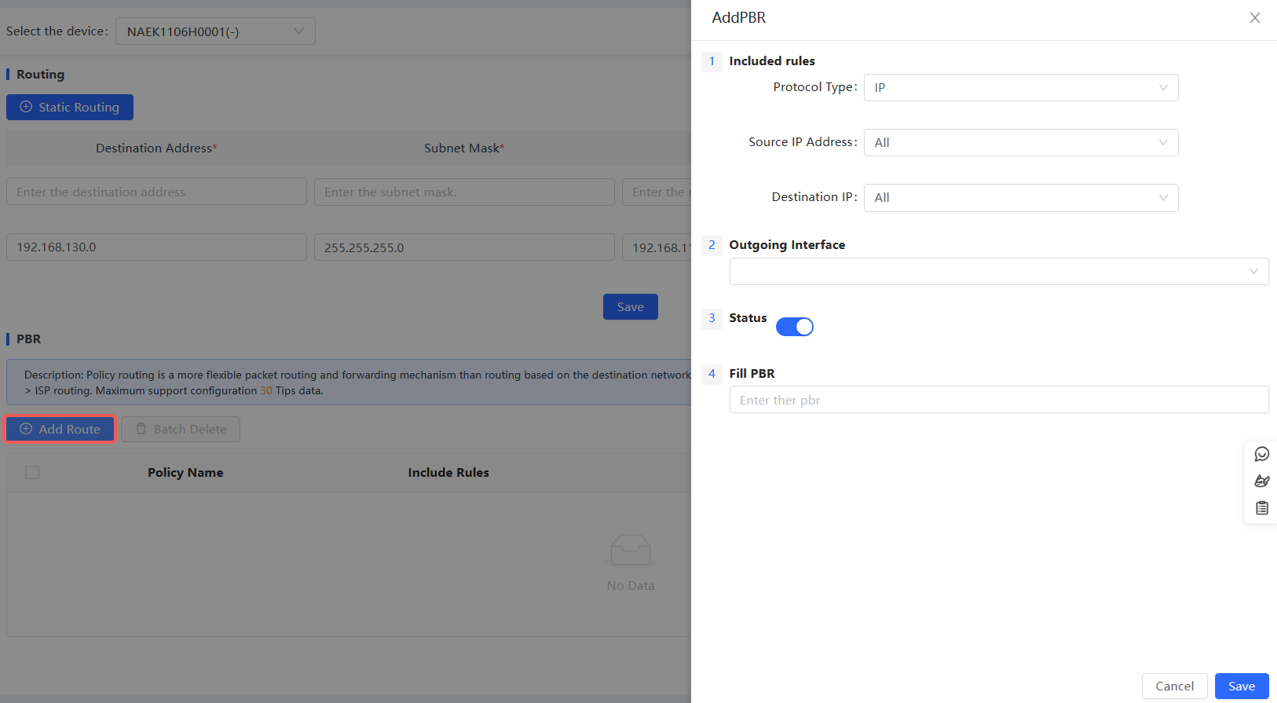Click the winged helmet mascot icon
Image resolution: width=1277 pixels, height=703 pixels.
click(x=1261, y=481)
